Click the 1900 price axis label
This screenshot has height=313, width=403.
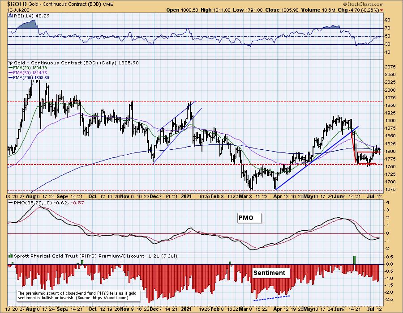point(390,121)
